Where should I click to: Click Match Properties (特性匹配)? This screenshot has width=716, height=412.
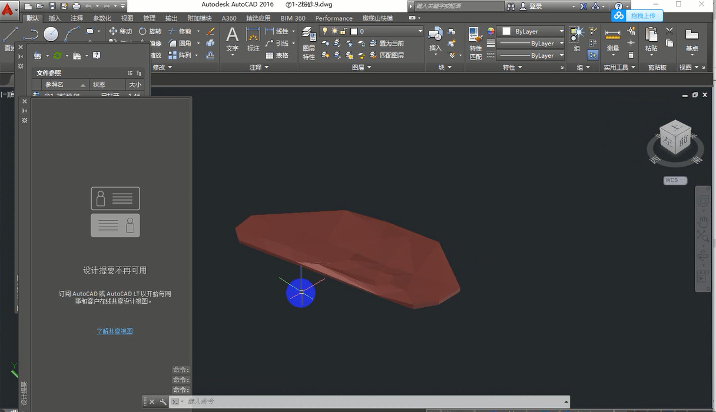point(476,43)
